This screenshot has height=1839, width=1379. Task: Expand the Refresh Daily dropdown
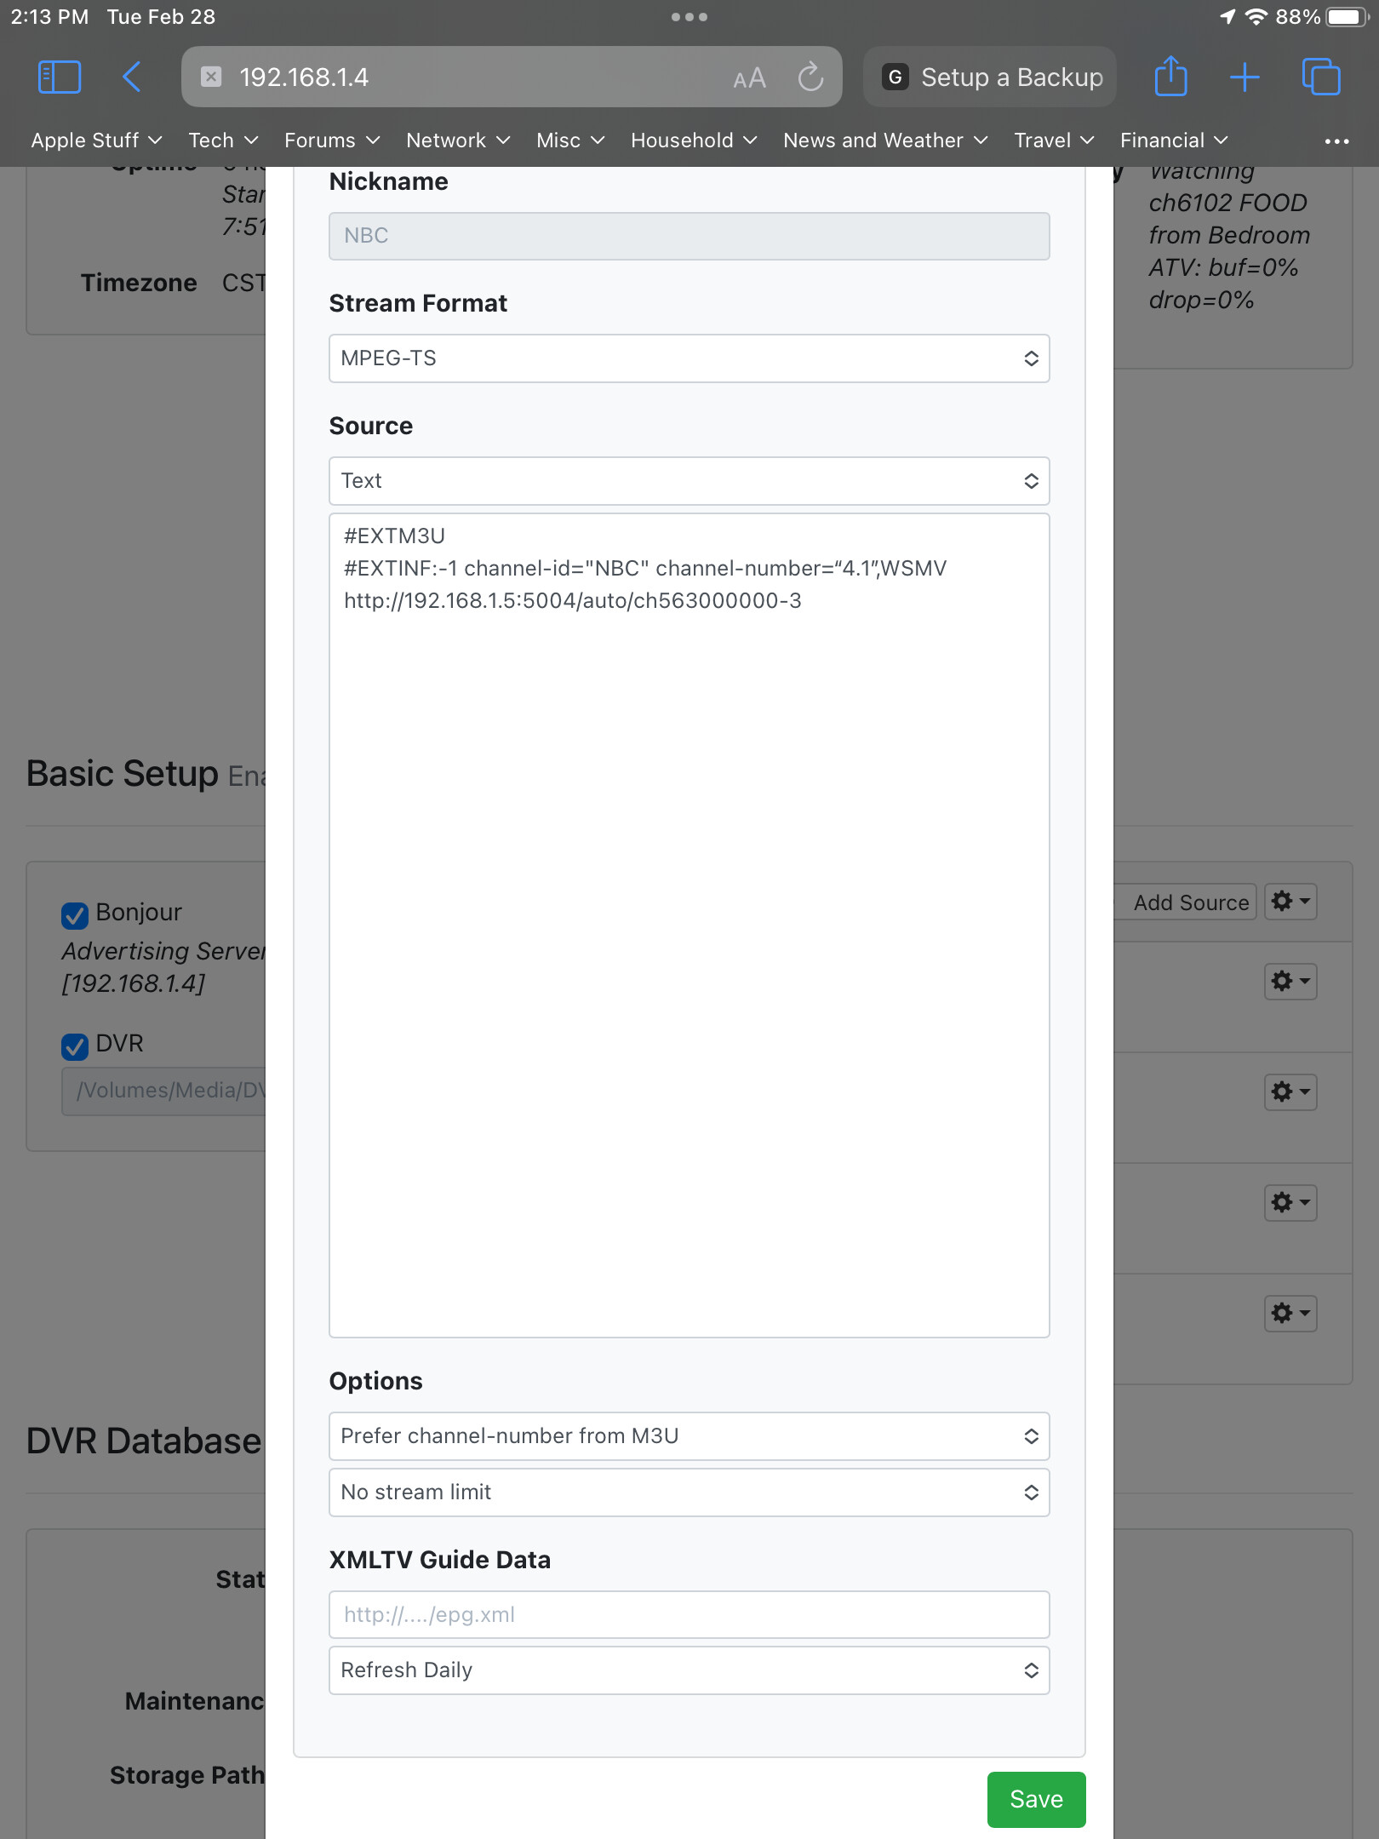pyautogui.click(x=689, y=1670)
